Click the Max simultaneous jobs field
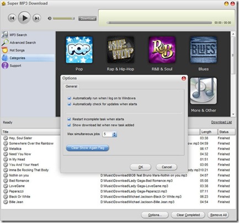This screenshot has height=223, width=239. point(108,134)
